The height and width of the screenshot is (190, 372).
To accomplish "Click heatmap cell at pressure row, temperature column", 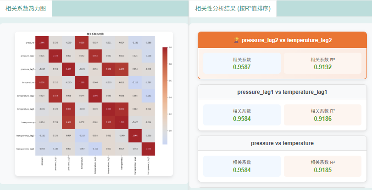I will click(82, 43).
